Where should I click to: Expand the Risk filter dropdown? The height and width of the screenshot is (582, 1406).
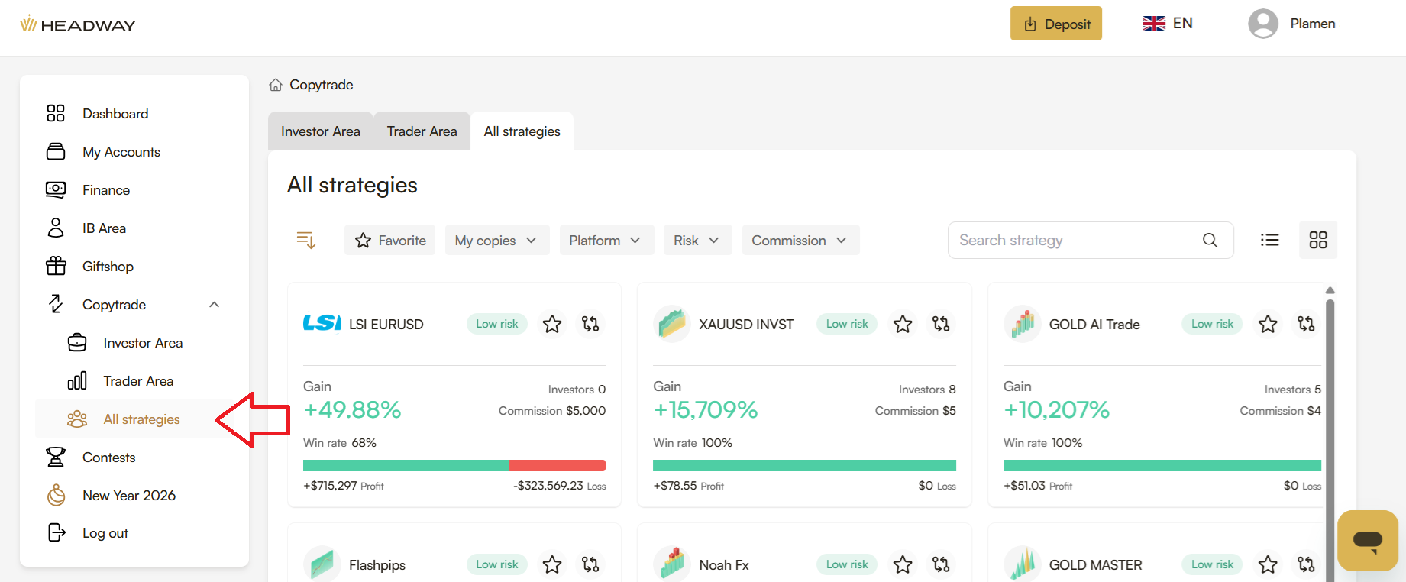point(698,240)
